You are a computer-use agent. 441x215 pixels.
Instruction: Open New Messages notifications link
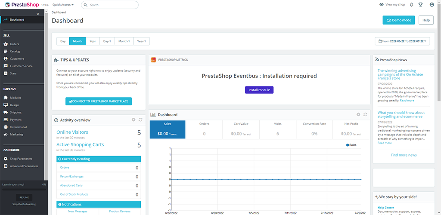(x=78, y=211)
